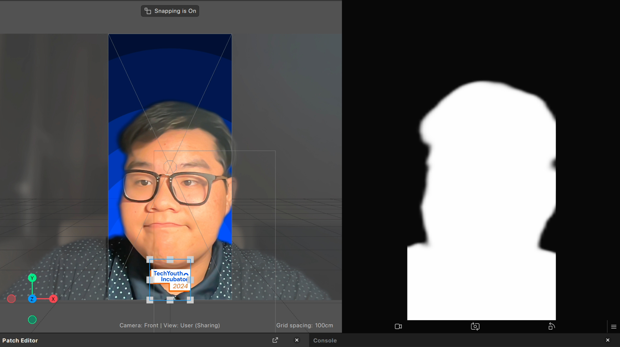Click the top-center handle of logo selection
The width and height of the screenshot is (620, 347).
pos(170,260)
